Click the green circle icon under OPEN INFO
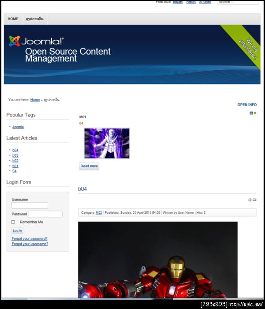Viewport: 265px width, 309px height. point(255,113)
